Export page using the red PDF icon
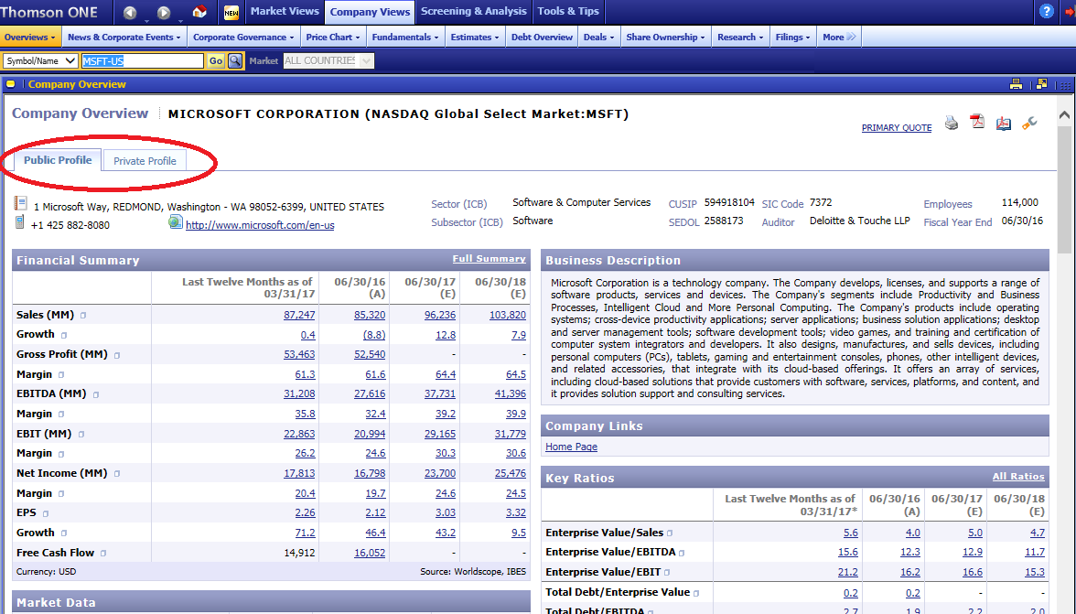The image size is (1076, 614). coord(977,123)
